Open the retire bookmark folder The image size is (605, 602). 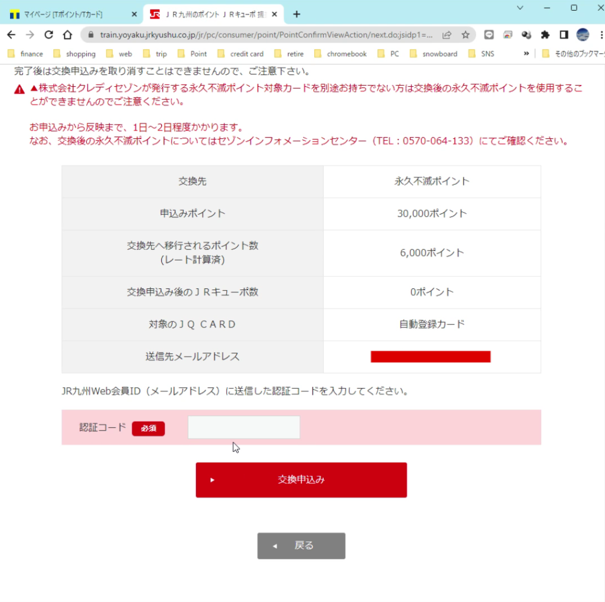pyautogui.click(x=289, y=54)
